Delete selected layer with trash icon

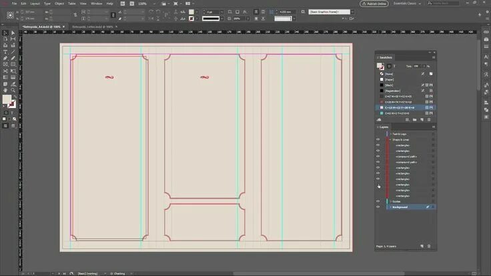(429, 246)
